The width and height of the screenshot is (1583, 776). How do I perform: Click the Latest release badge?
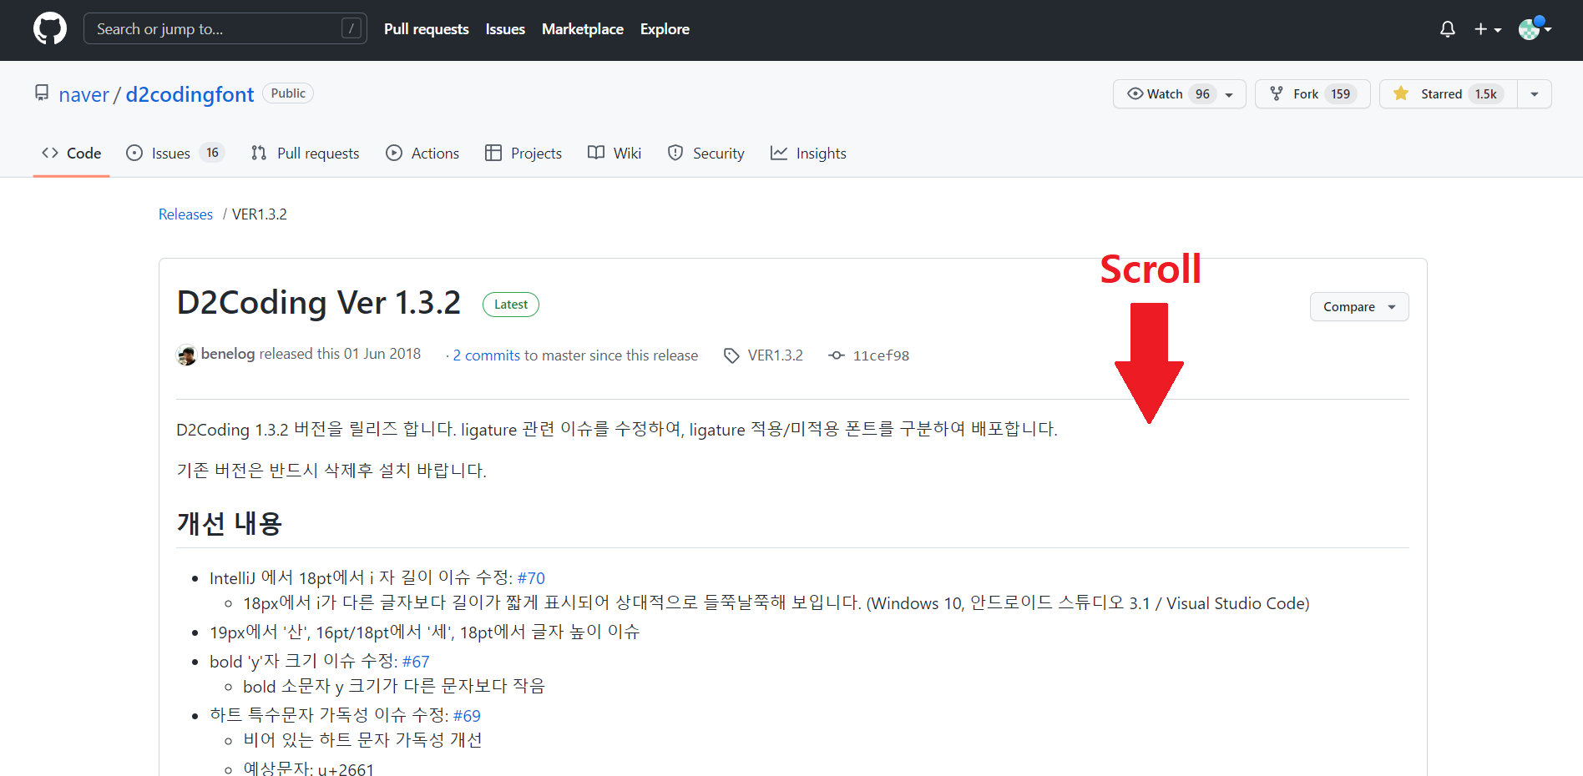(x=511, y=305)
